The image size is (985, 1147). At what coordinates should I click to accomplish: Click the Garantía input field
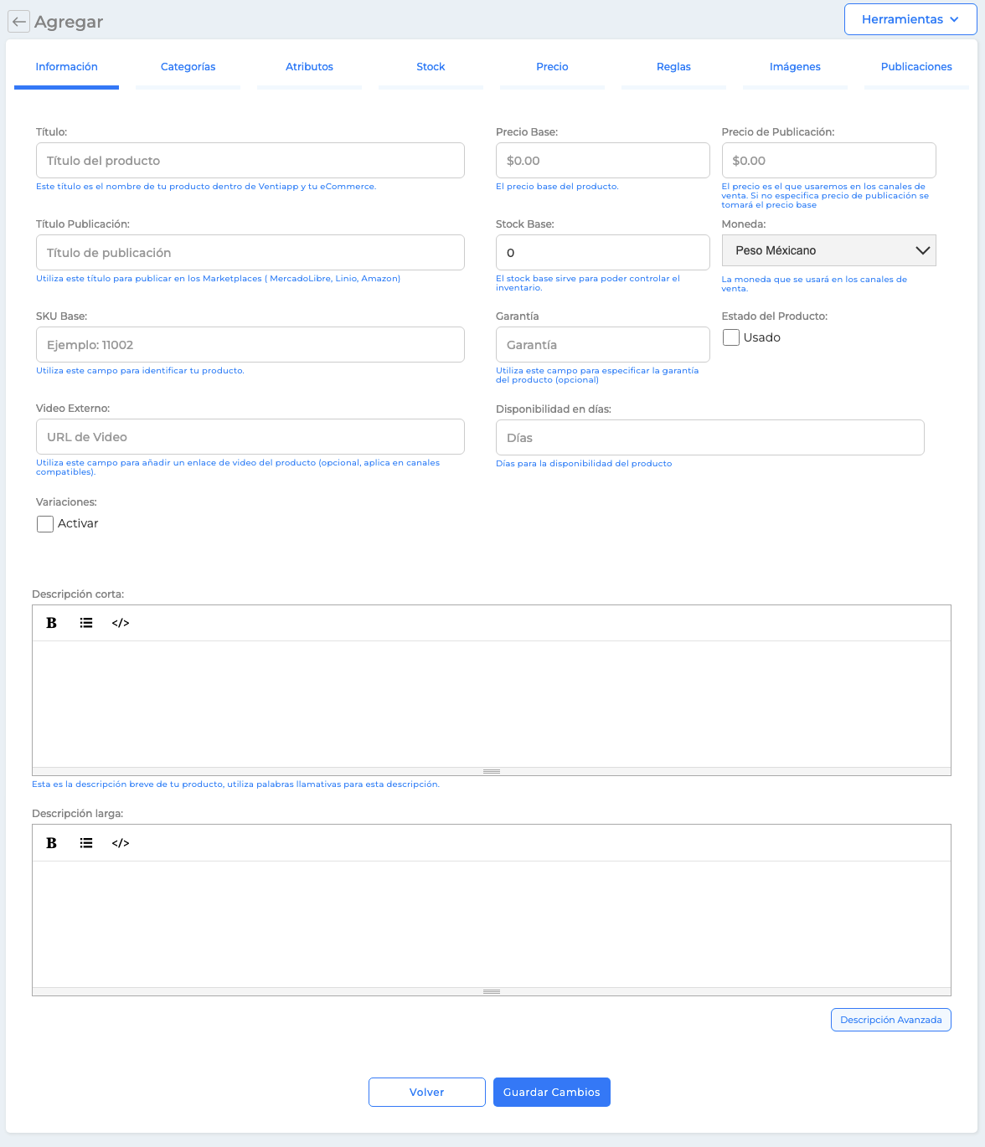point(603,344)
